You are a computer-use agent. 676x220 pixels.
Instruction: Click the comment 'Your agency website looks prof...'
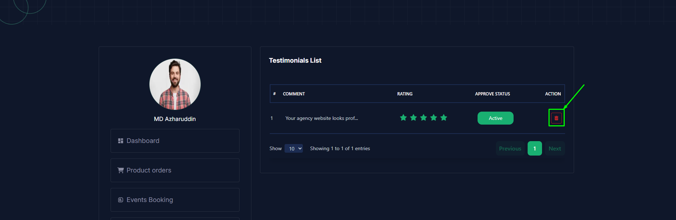coord(322,118)
